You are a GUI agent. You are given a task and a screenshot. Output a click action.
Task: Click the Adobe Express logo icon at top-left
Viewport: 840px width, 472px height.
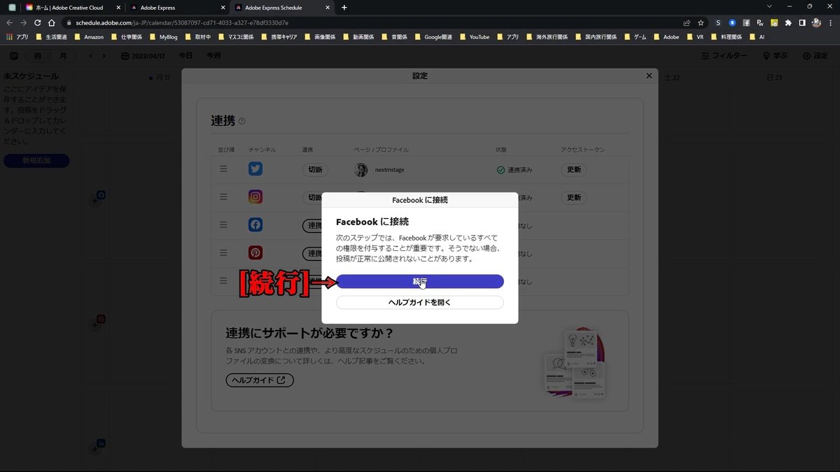(14, 56)
